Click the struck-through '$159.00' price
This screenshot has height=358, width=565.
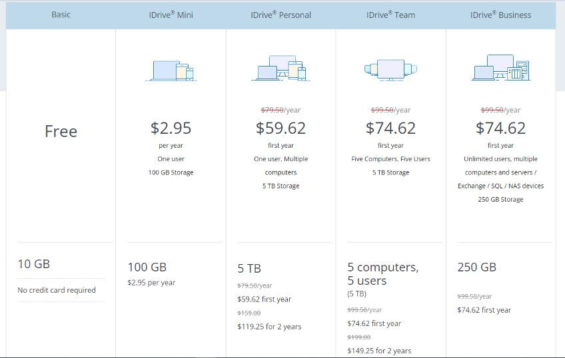point(249,313)
